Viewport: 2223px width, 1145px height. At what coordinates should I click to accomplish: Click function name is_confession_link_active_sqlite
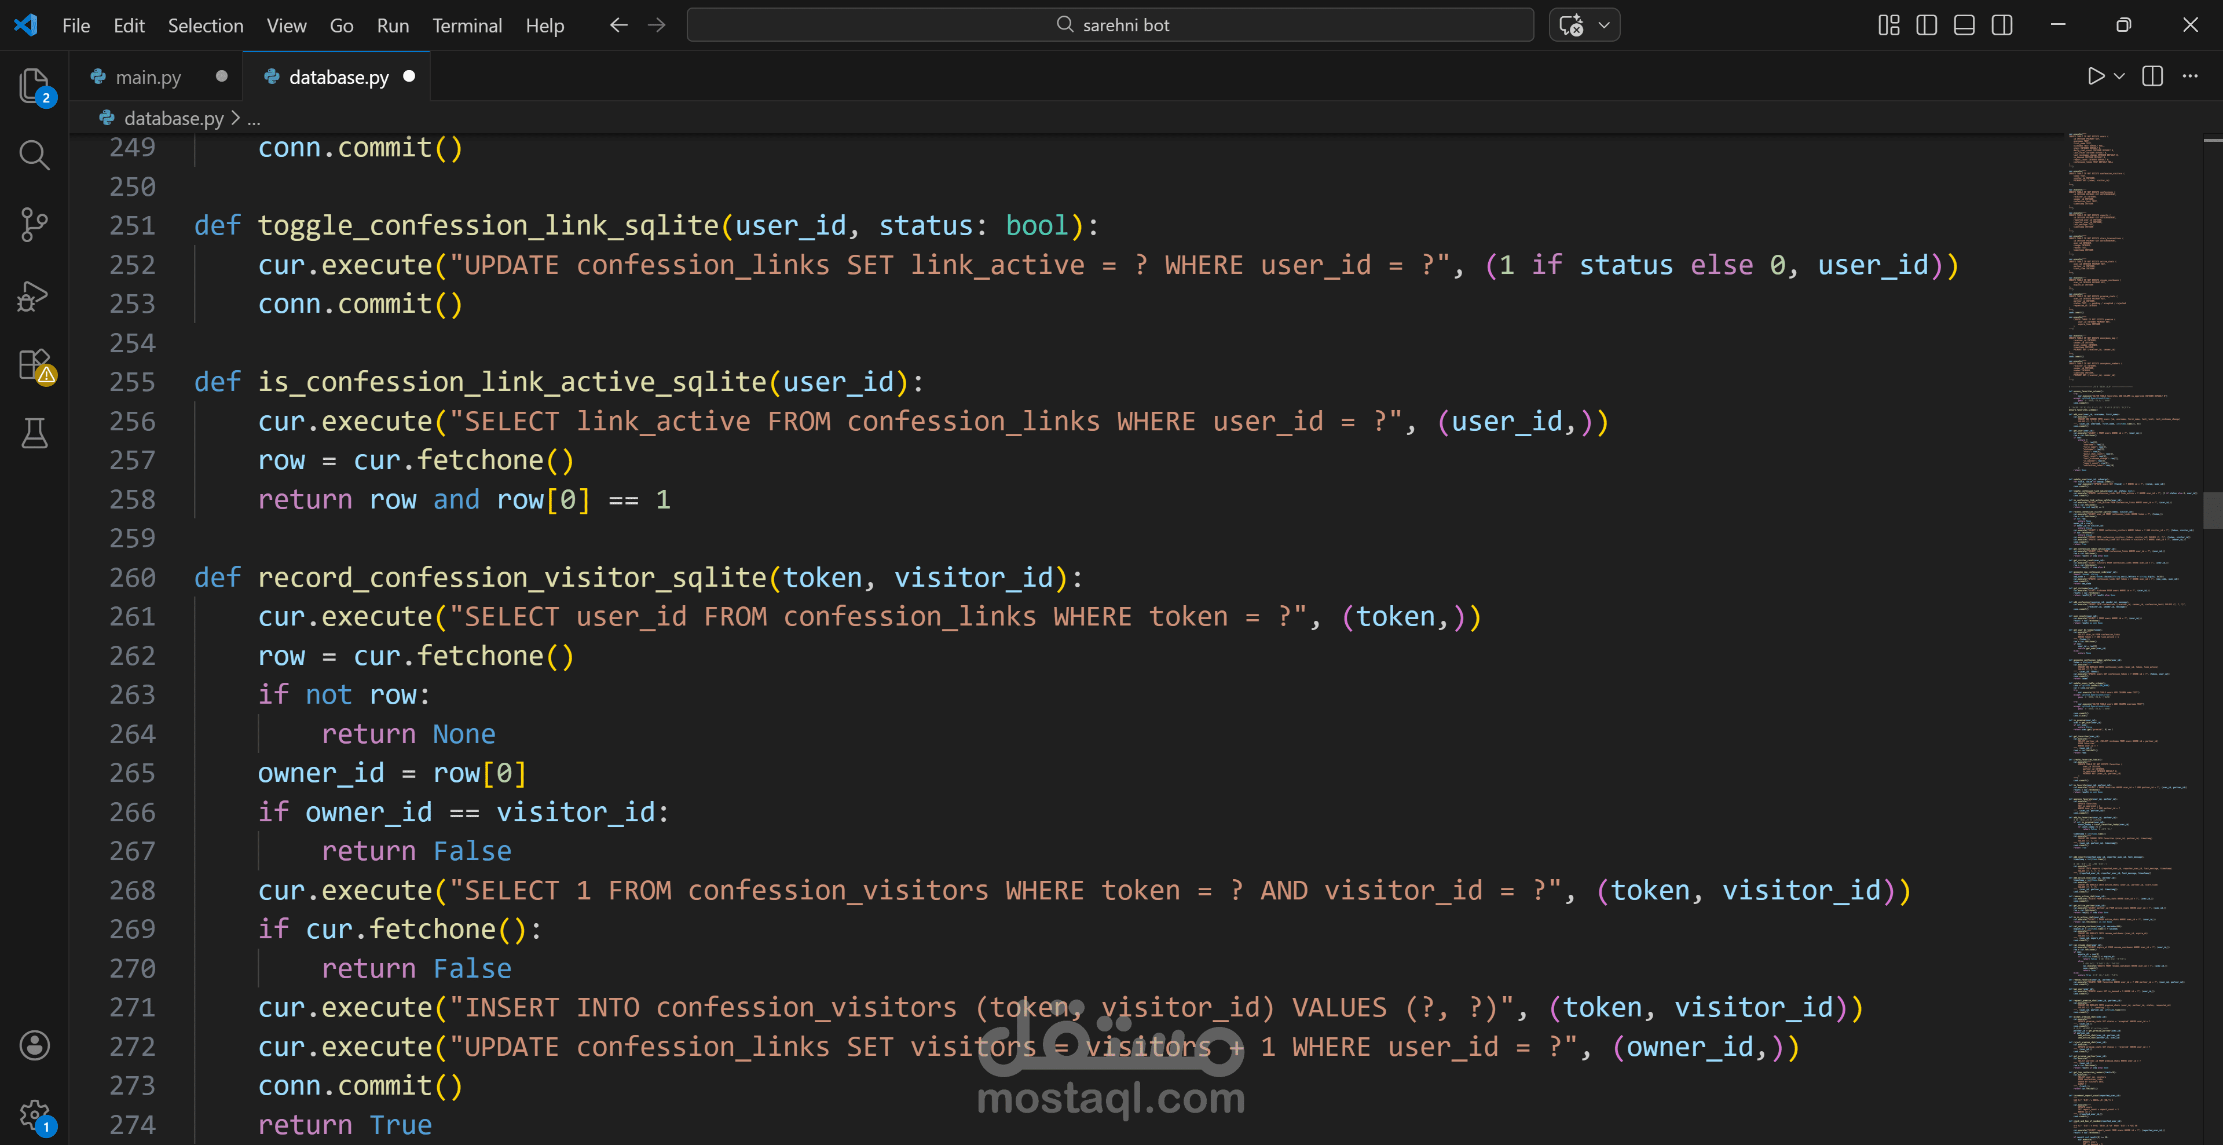[x=512, y=382]
